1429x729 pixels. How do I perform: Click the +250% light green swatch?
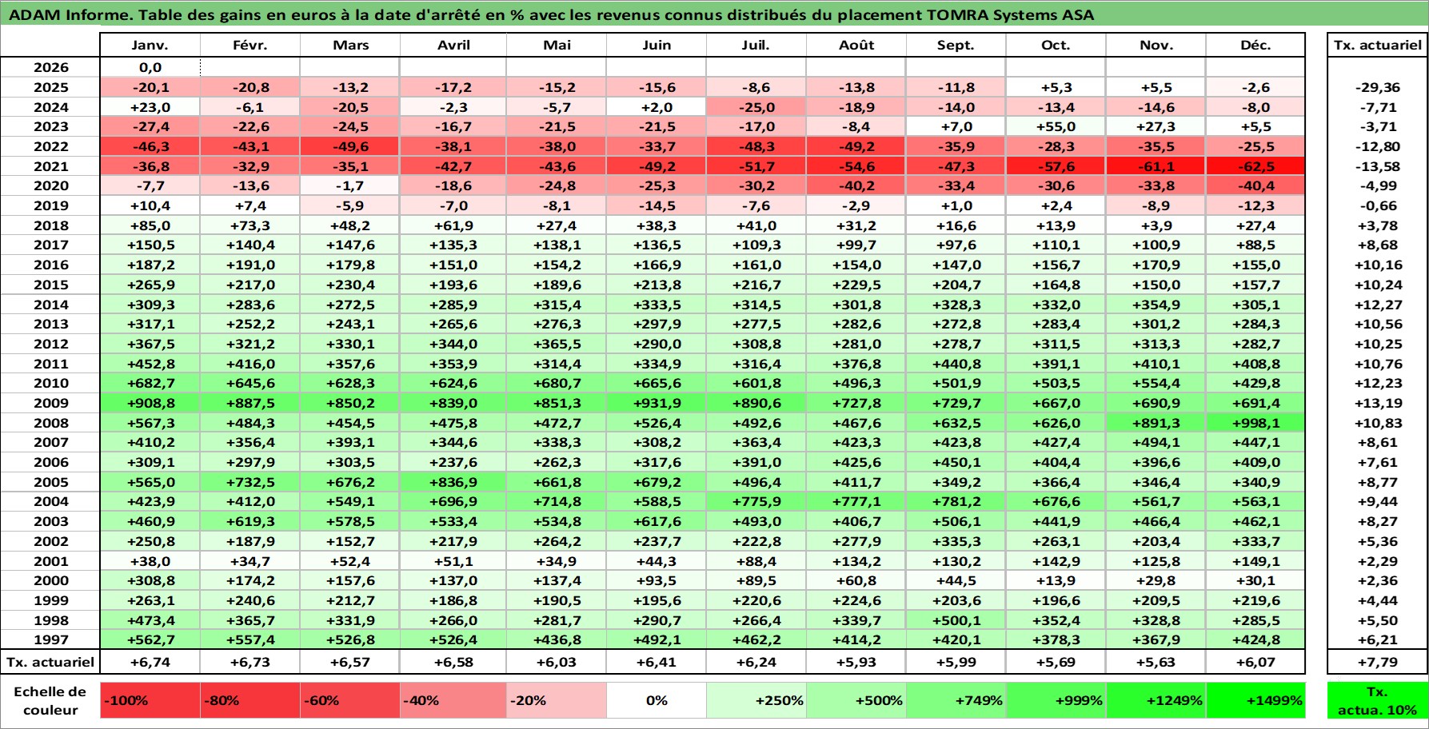tap(756, 700)
